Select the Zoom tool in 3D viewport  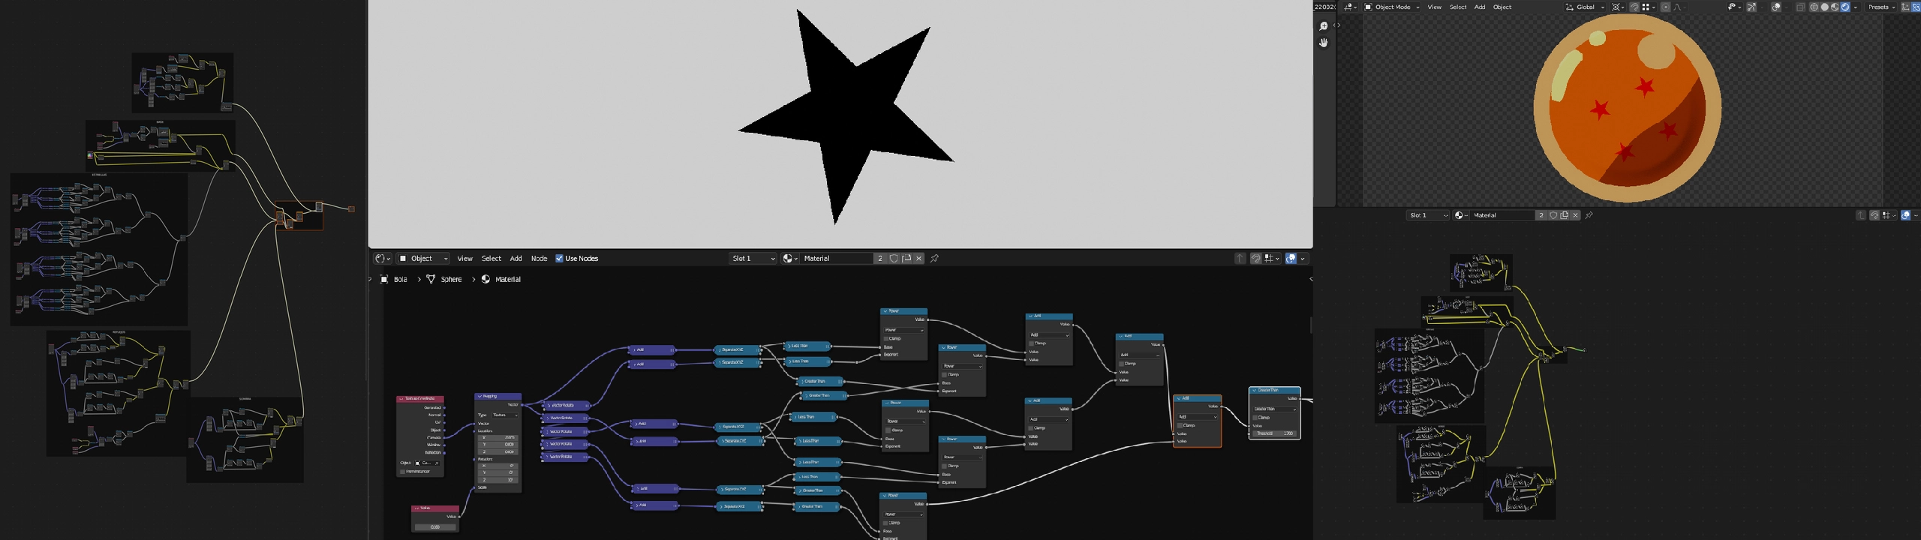[x=1324, y=26]
